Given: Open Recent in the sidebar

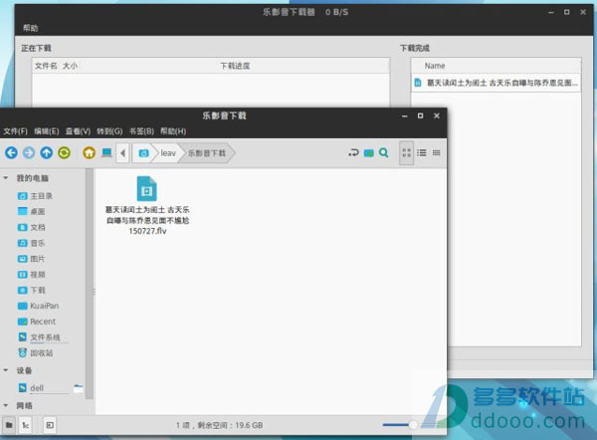Looking at the screenshot, I should (x=37, y=322).
